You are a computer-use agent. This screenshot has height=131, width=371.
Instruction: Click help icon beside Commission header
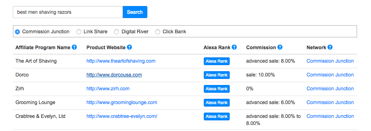click(x=280, y=47)
